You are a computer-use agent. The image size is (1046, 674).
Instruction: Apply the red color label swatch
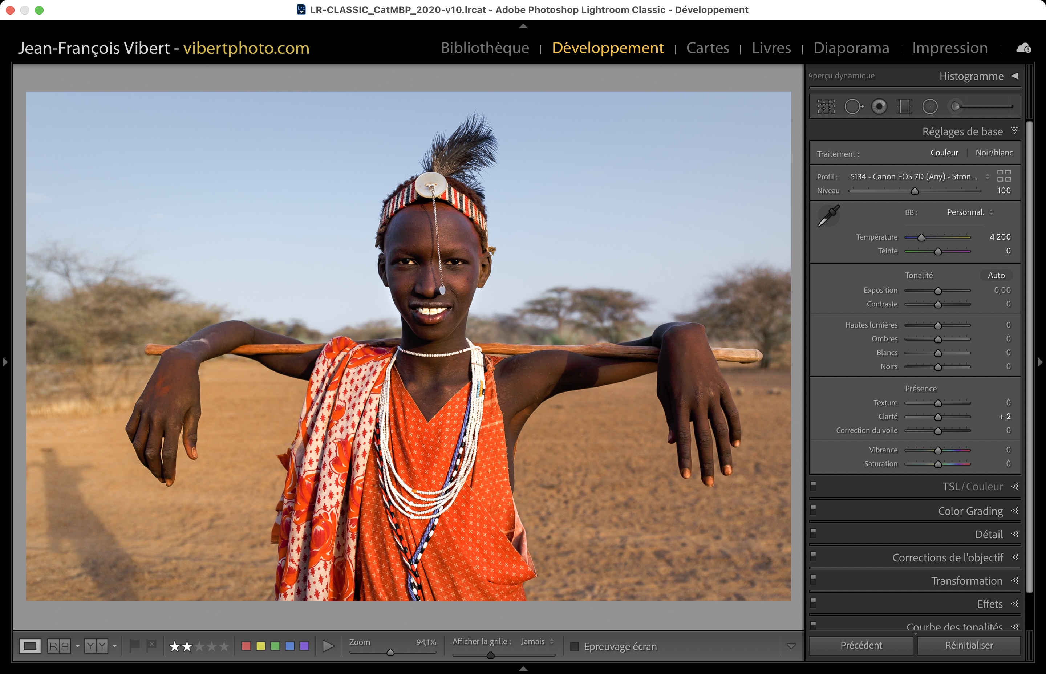pos(246,646)
